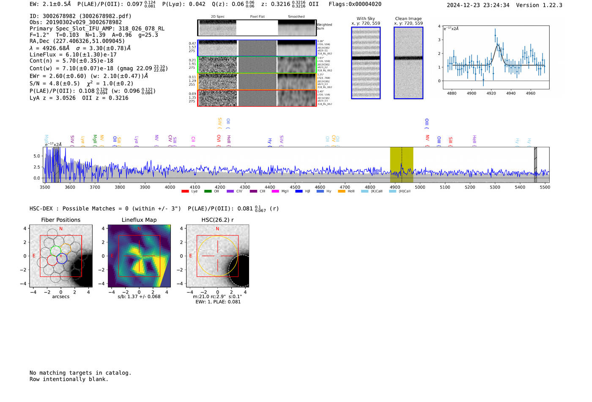Image resolution: width=592 pixels, height=402 pixels.
Task: Click the green OII legend swatch
Action: pyautogui.click(x=208, y=192)
